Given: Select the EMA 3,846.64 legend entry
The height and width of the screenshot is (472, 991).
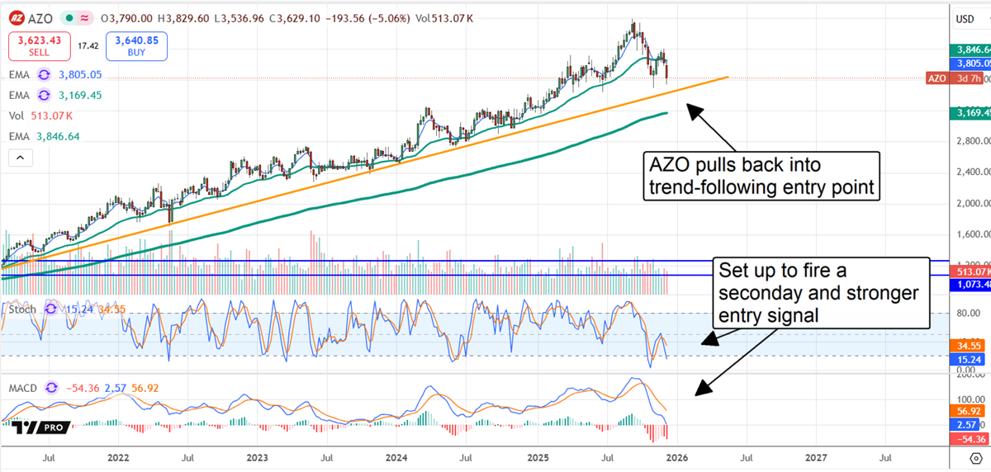Looking at the screenshot, I should pyautogui.click(x=45, y=136).
